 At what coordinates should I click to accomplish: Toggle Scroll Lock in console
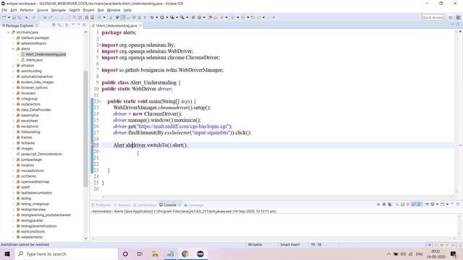point(402,204)
